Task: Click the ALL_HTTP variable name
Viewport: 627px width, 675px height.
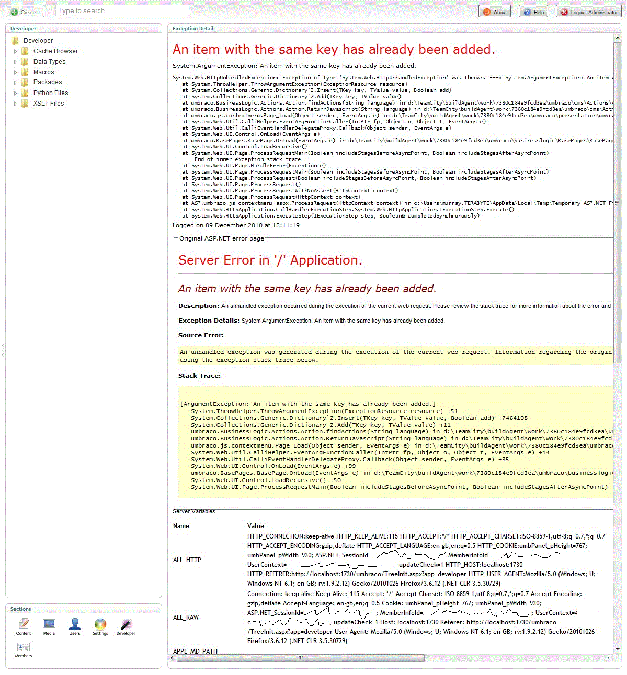Action: click(x=187, y=559)
